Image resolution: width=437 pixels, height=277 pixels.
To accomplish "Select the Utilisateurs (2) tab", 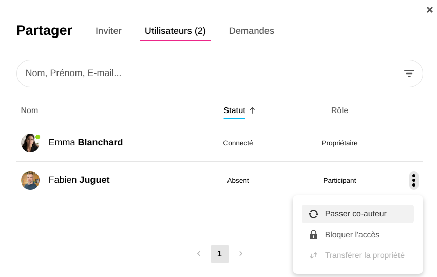I will pyautogui.click(x=175, y=31).
